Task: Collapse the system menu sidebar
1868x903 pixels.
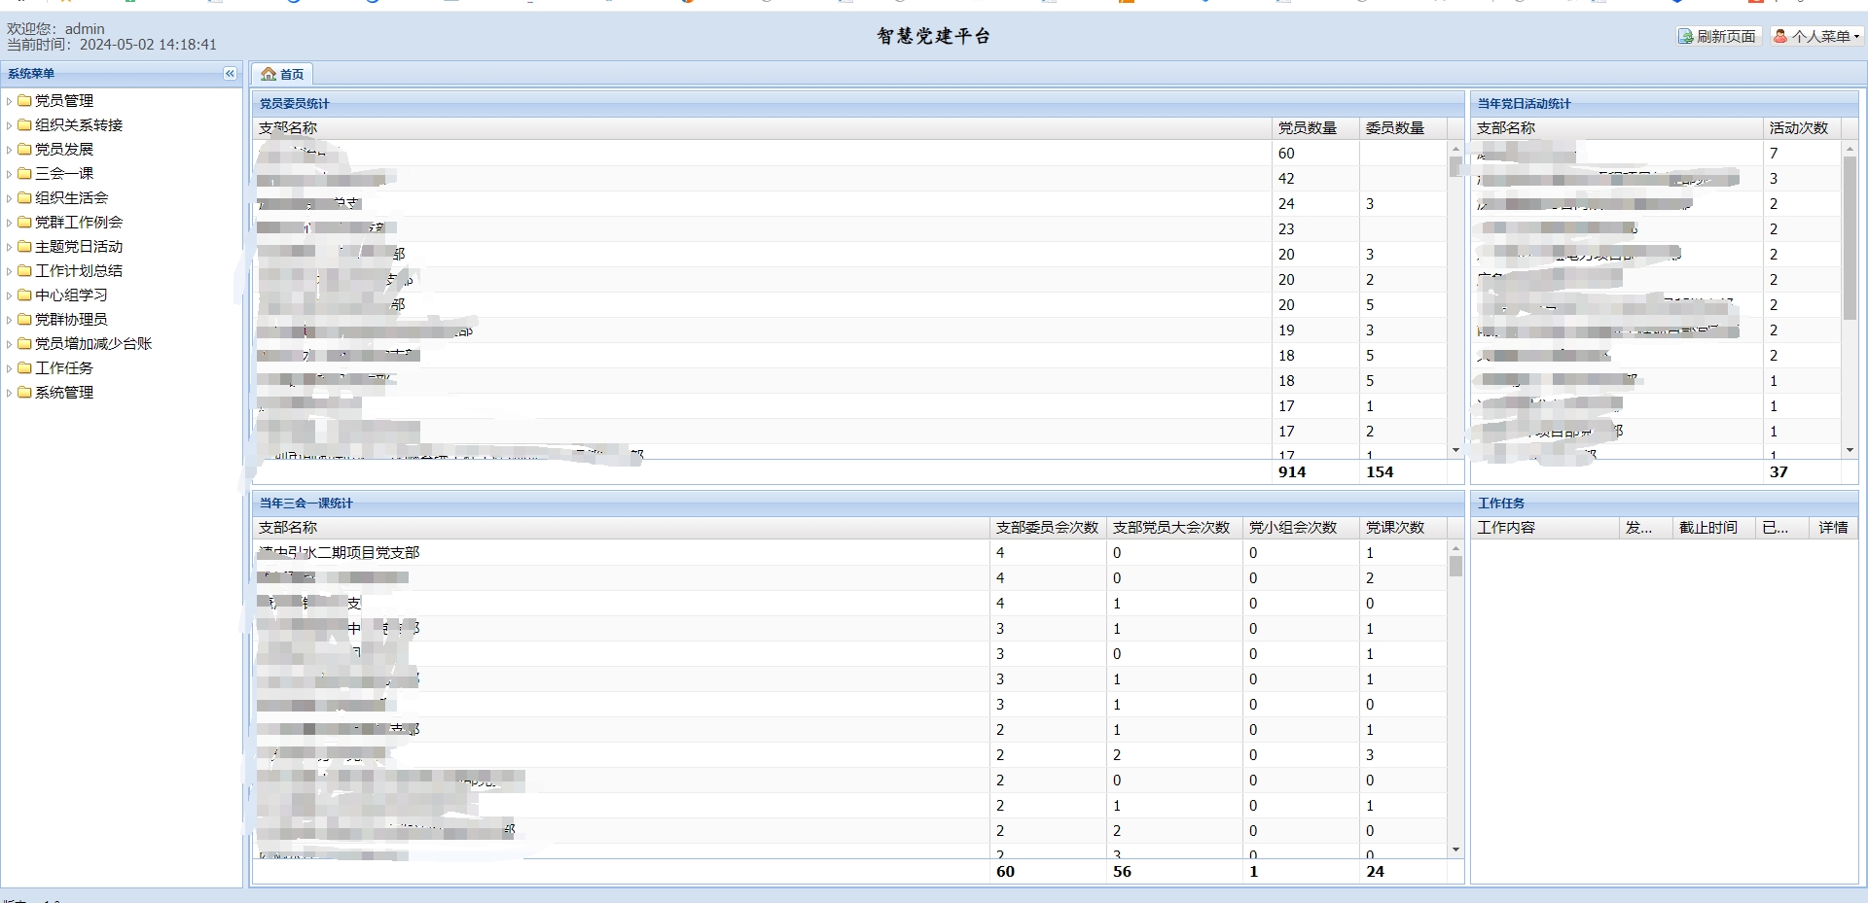Action: click(230, 73)
